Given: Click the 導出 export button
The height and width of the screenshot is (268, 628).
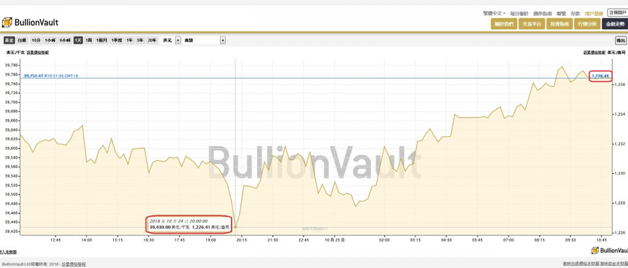Looking at the screenshot, I should 620,41.
